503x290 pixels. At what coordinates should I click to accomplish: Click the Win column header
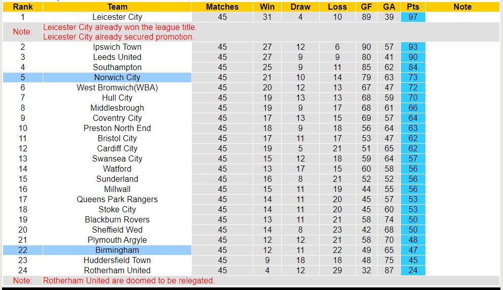click(267, 7)
